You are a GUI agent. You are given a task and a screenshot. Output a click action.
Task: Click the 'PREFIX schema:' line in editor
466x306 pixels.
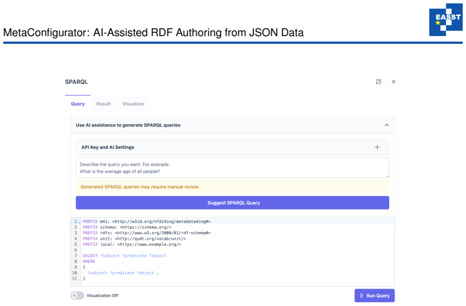[127, 227]
